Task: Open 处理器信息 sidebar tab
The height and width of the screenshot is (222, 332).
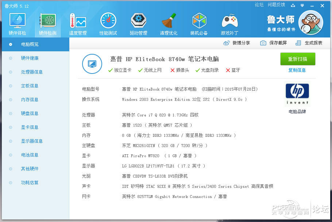Action: [x=36, y=72]
